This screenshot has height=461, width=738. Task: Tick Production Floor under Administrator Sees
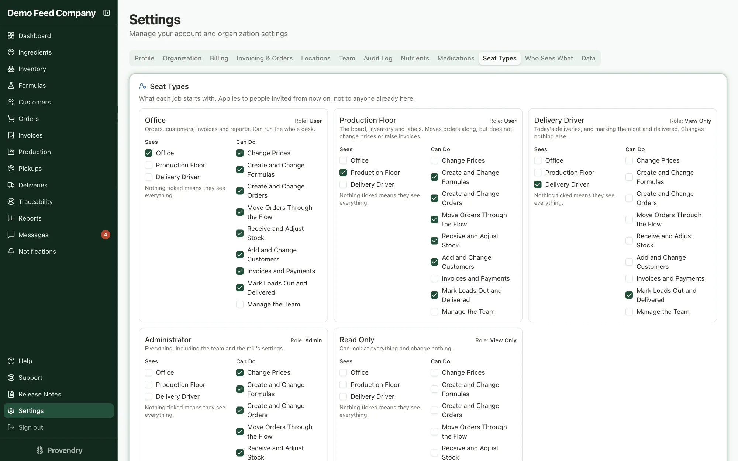pyautogui.click(x=149, y=385)
